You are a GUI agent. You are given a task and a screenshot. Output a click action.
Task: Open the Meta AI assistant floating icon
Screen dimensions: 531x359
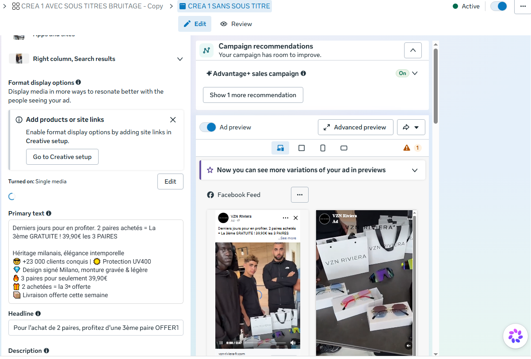[516, 336]
